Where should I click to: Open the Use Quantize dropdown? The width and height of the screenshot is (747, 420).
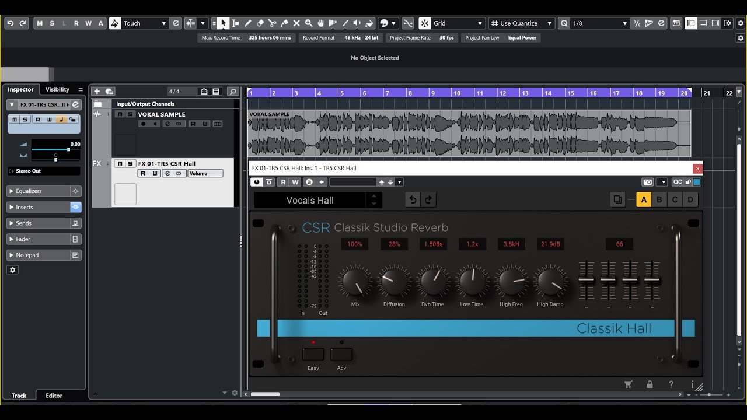point(521,23)
